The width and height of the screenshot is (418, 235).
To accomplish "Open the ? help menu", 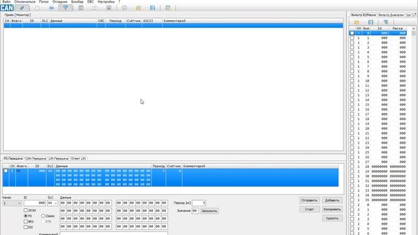I will (x=119, y=1).
